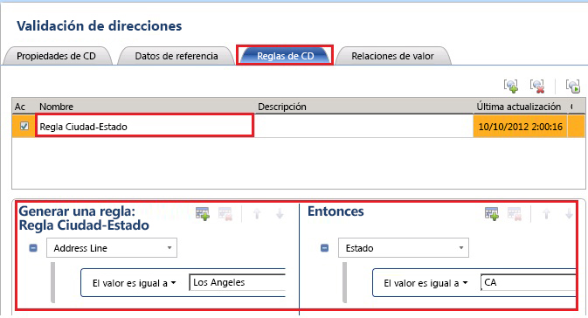Collapse the Address Line condition group

(x=33, y=248)
